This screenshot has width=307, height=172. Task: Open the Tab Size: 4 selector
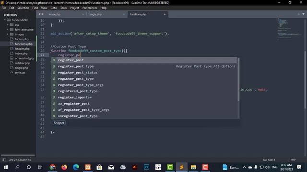269,160
